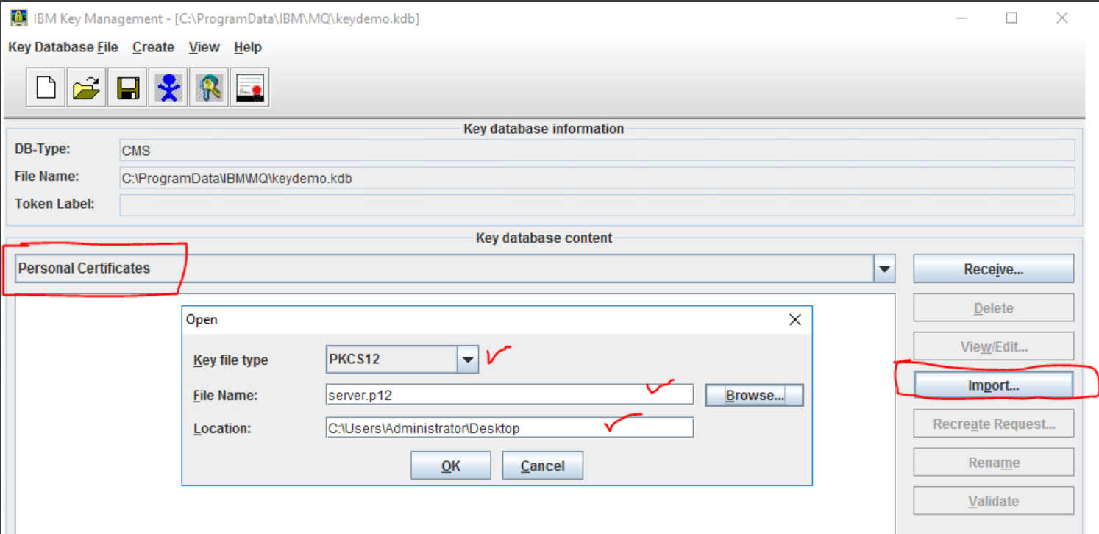This screenshot has height=534, width=1099.
Task: Click the Personal Certificates combo box
Action: click(x=455, y=268)
